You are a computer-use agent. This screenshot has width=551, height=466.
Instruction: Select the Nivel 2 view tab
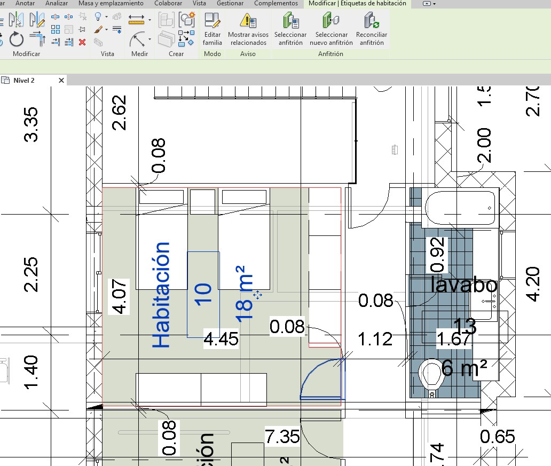tap(24, 81)
